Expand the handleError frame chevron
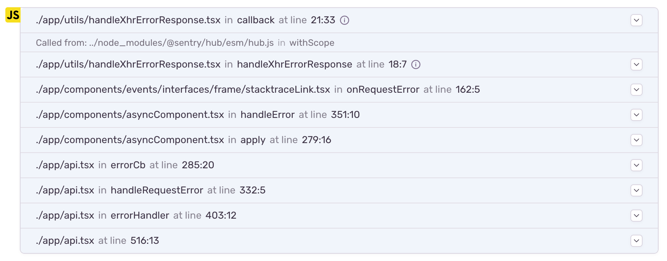 coord(636,115)
